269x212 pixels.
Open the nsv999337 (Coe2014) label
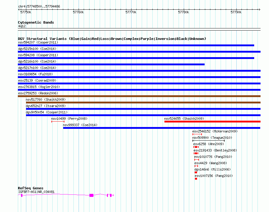click(x=80, y=125)
